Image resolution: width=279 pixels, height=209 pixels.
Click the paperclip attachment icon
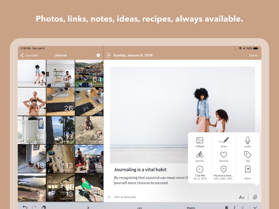[255, 197]
